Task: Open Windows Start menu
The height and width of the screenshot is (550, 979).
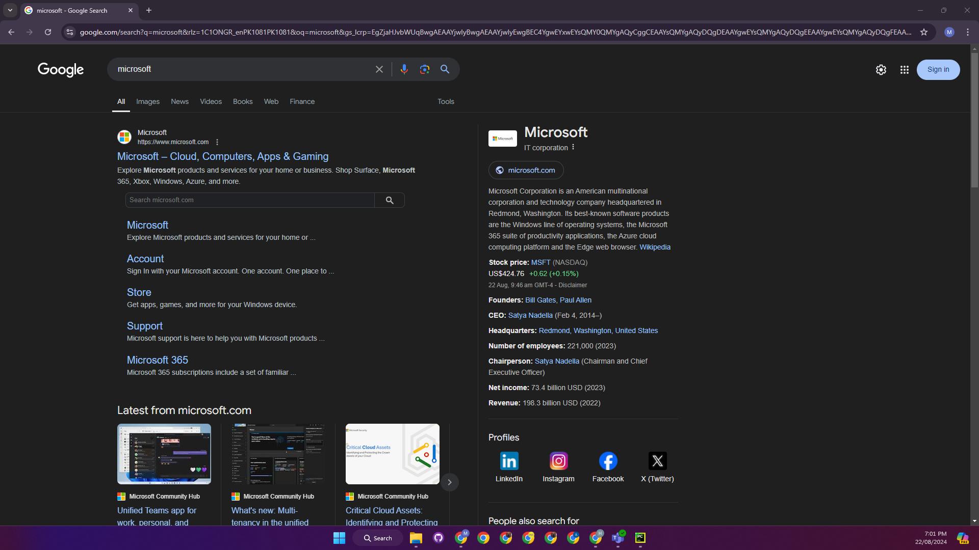Action: pyautogui.click(x=339, y=538)
